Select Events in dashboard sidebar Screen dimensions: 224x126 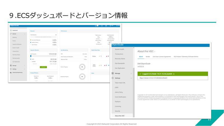[x=14, y=41]
